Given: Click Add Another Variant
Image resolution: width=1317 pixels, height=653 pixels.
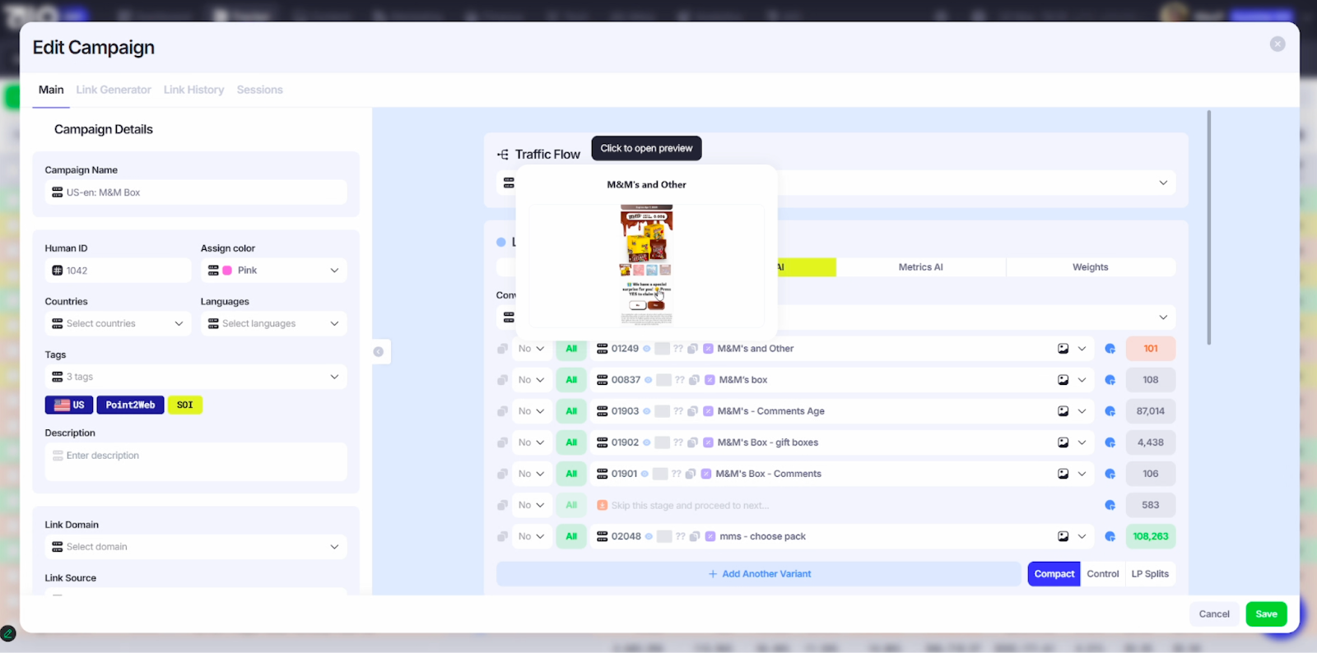Looking at the screenshot, I should click(759, 574).
